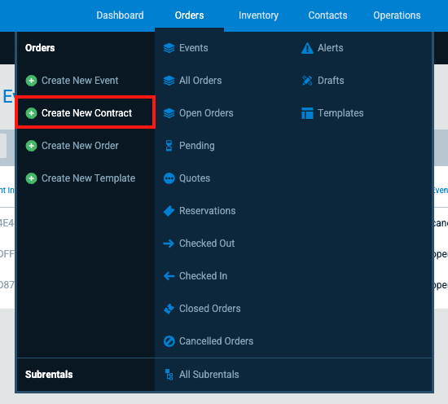Click the hierarchy icon beside All Subrentals
448x404 pixels.
(x=169, y=375)
